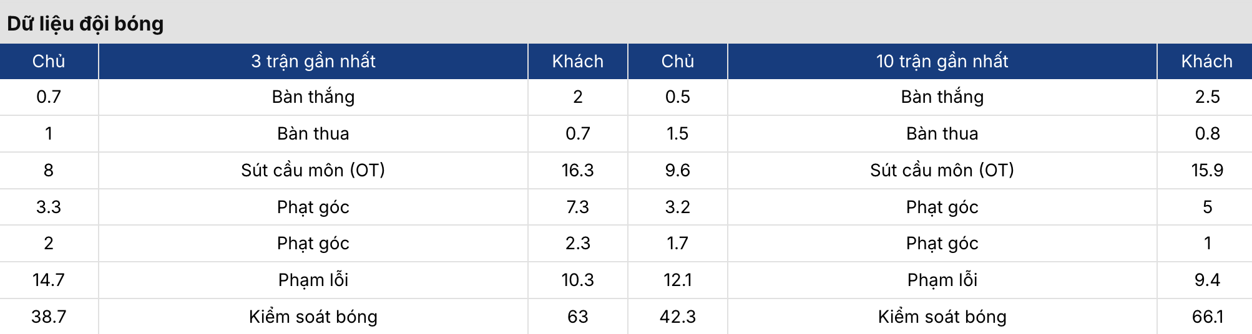The width and height of the screenshot is (1252, 334).
Task: Click "Kiểm soát bóng" in the 10-match section
Action: 942,317
